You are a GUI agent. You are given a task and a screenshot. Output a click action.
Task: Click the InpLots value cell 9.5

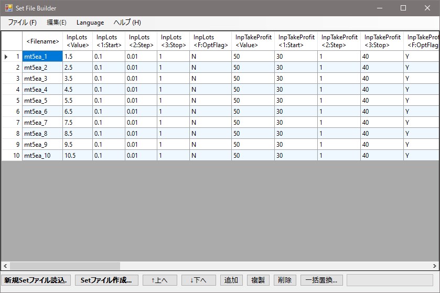pyautogui.click(x=78, y=144)
